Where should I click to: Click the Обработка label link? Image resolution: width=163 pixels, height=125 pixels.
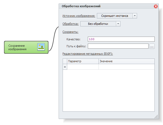tap(70, 24)
